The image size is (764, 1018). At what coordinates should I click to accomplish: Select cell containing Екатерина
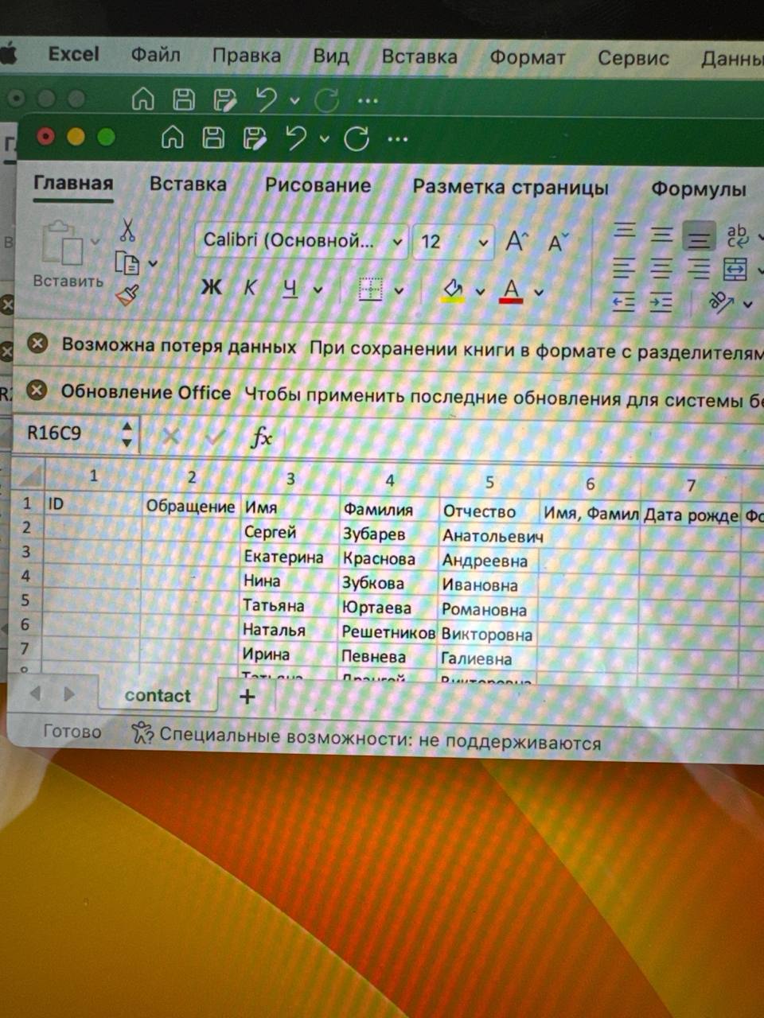(290, 557)
